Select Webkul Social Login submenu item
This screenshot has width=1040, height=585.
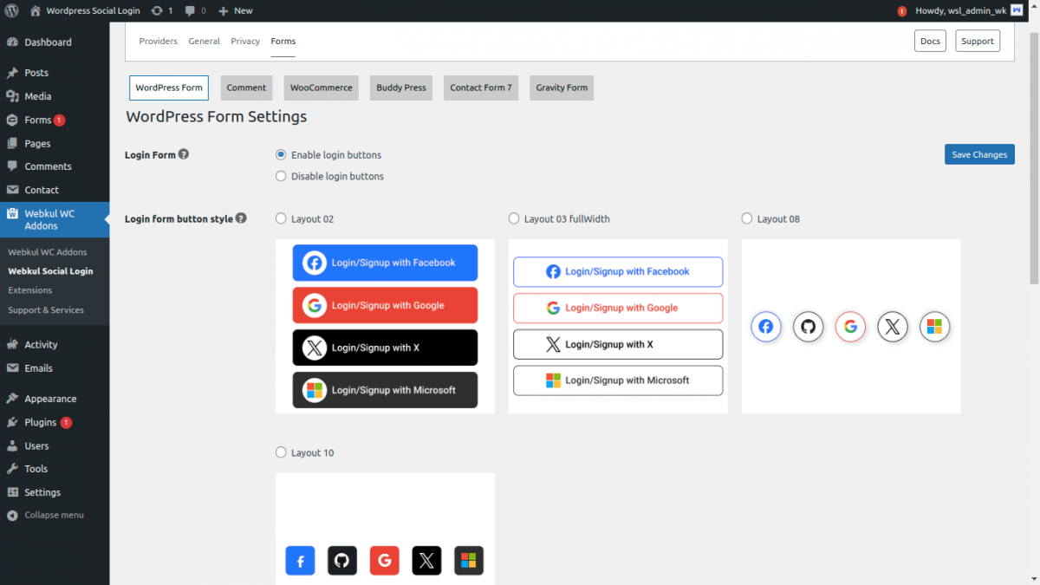(x=50, y=271)
